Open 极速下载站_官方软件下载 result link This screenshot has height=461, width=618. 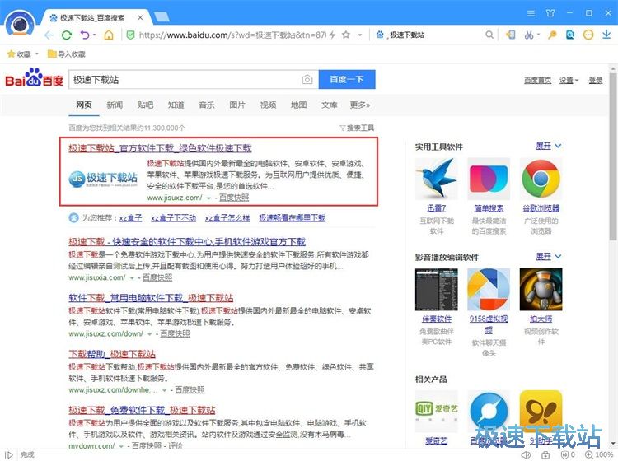point(160,148)
